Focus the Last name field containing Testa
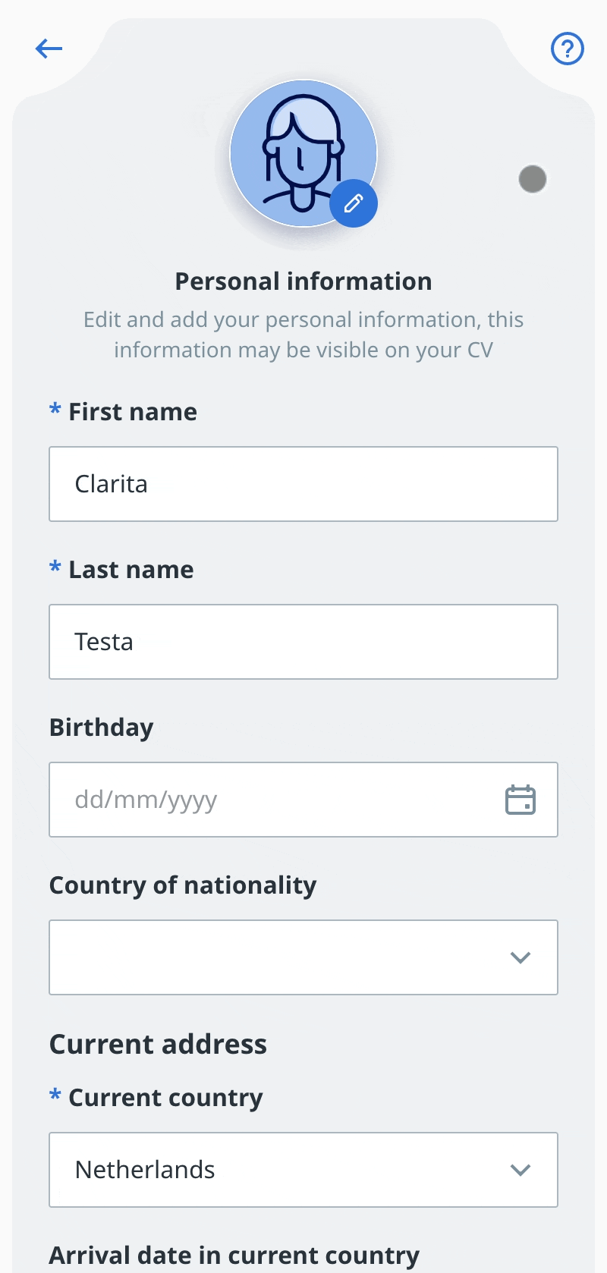Viewport: 607px width, 1273px height. pyautogui.click(x=303, y=642)
